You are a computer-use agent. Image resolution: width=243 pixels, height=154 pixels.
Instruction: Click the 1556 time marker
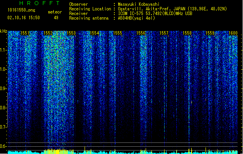[x=141, y=33]
